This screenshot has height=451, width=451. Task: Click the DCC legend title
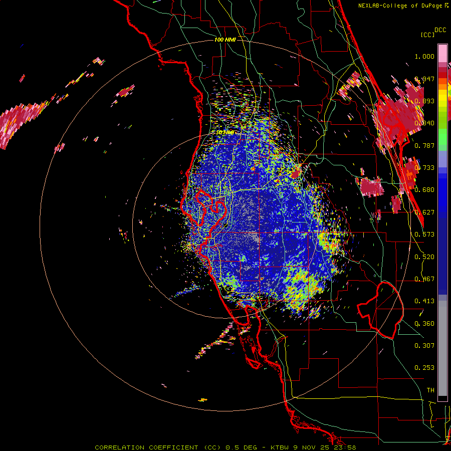tap(440, 30)
